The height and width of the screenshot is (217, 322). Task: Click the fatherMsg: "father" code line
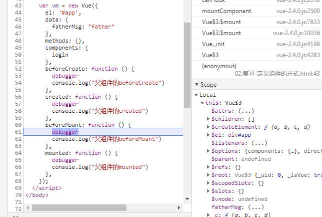[x=83, y=27]
